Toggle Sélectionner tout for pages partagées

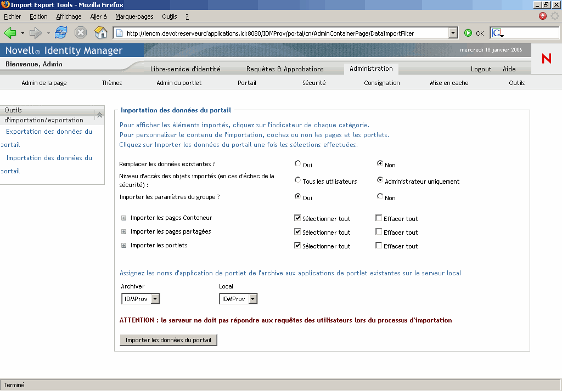[x=297, y=231]
